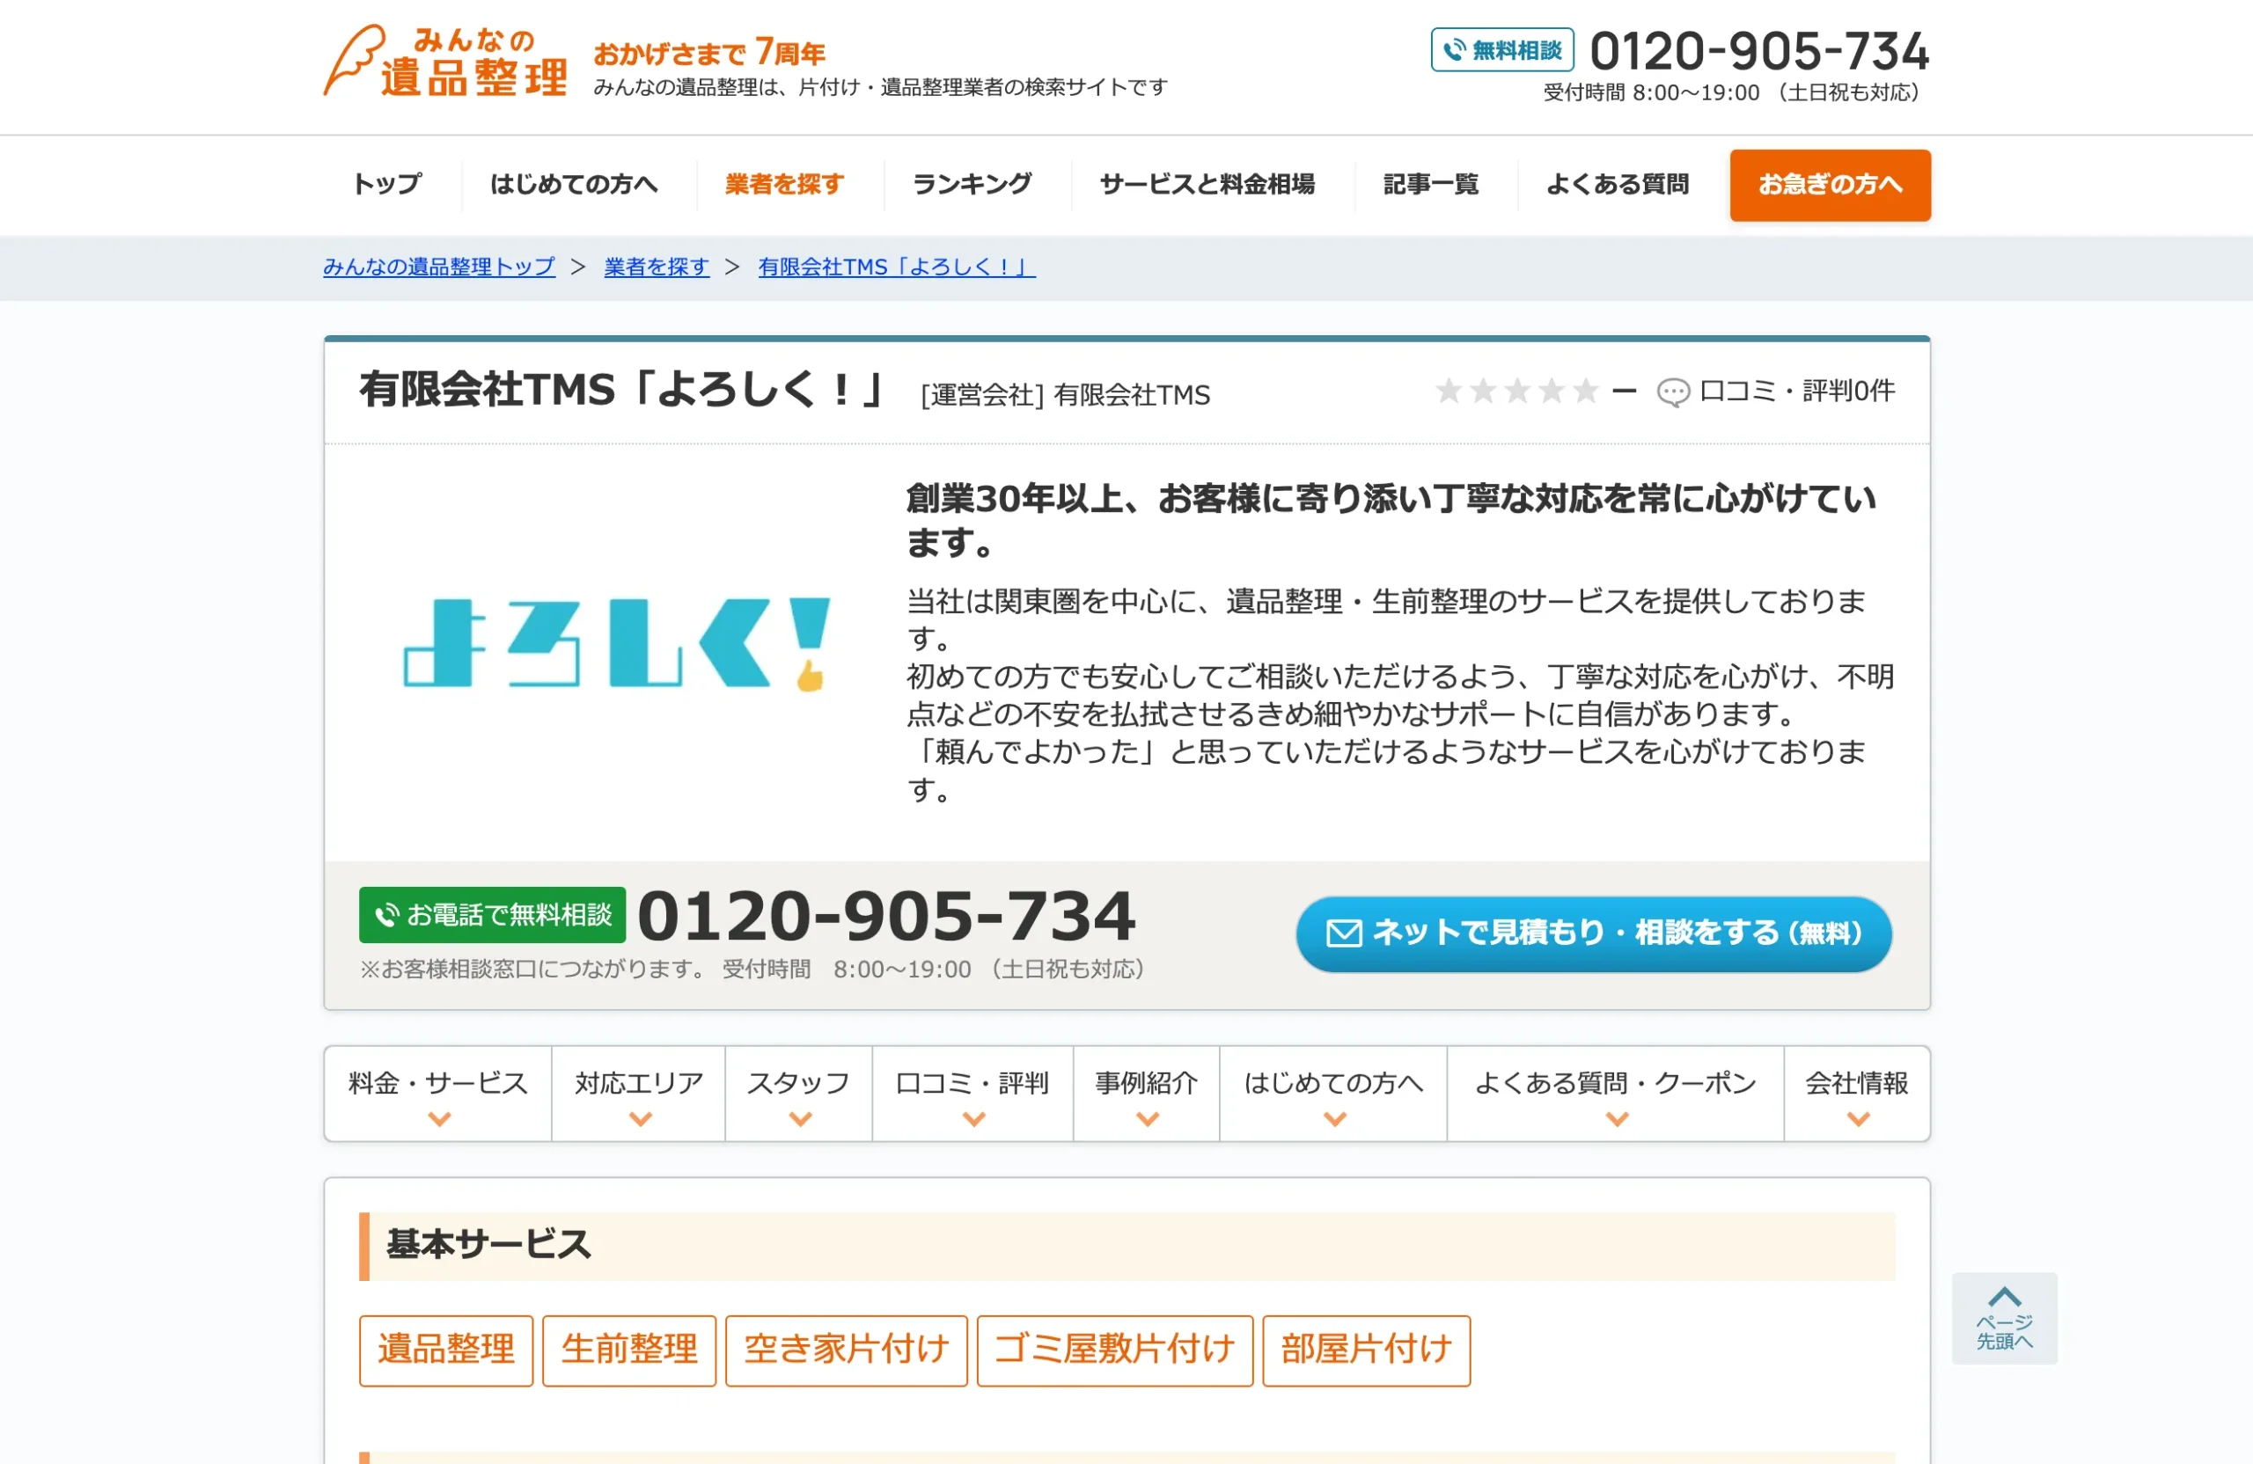This screenshot has width=2253, height=1464.
Task: Click the 無料相談 phone badge in header
Action: click(x=1502, y=50)
